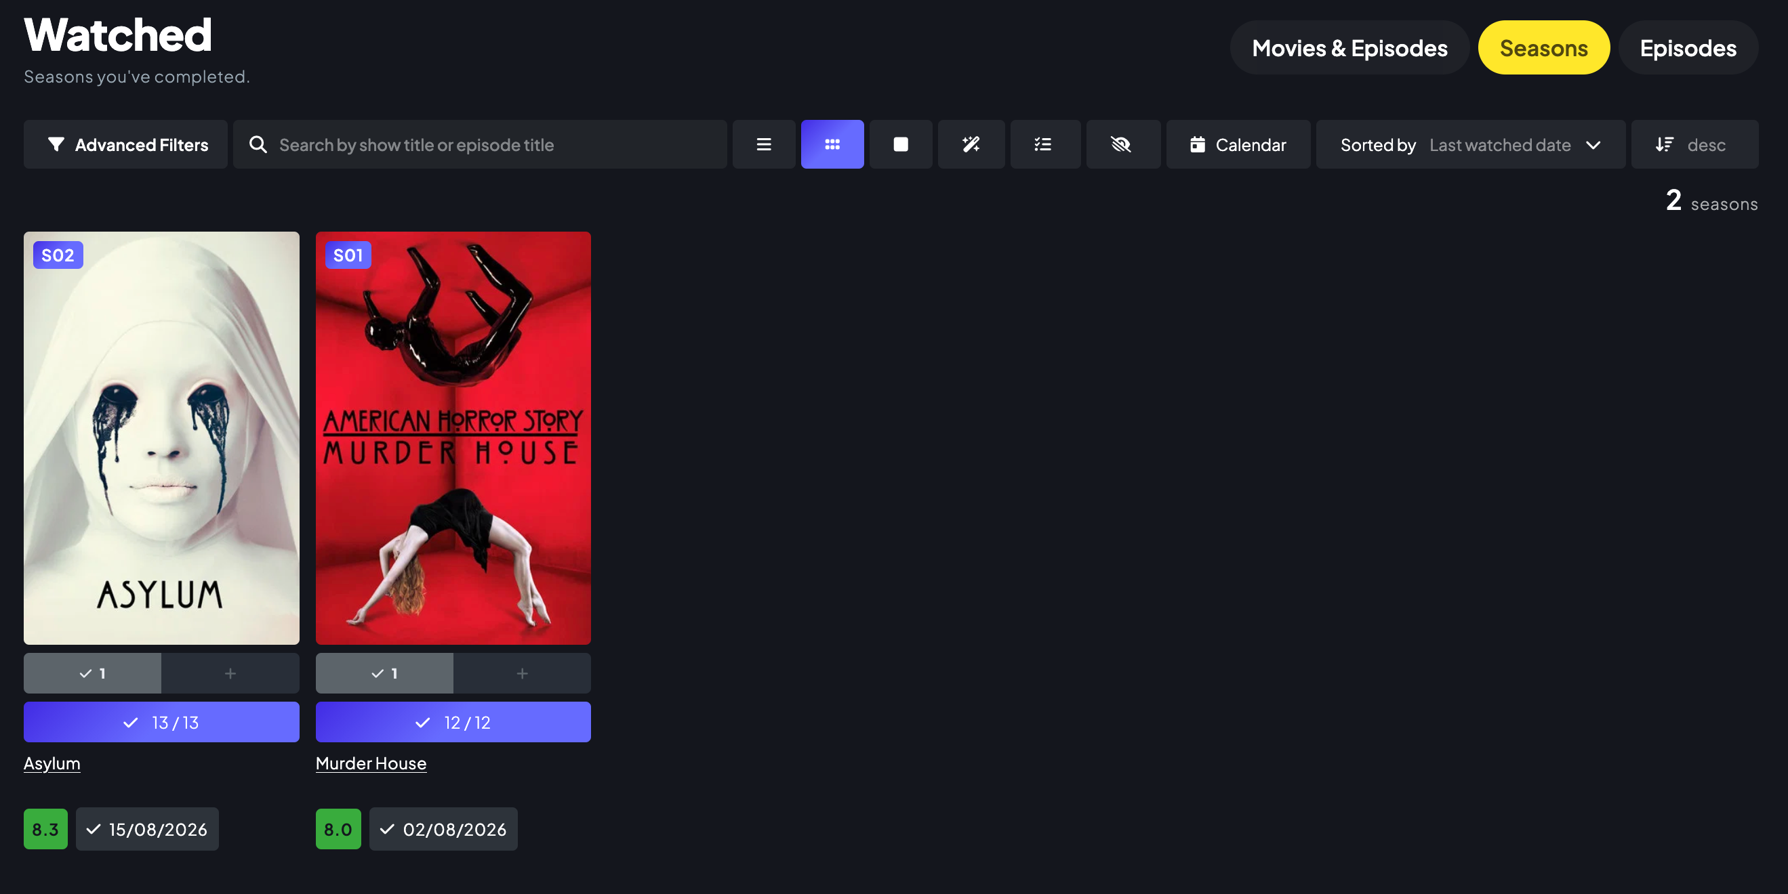Click the 15/08/2026 watched date chip
This screenshot has width=1788, height=894.
tap(147, 829)
